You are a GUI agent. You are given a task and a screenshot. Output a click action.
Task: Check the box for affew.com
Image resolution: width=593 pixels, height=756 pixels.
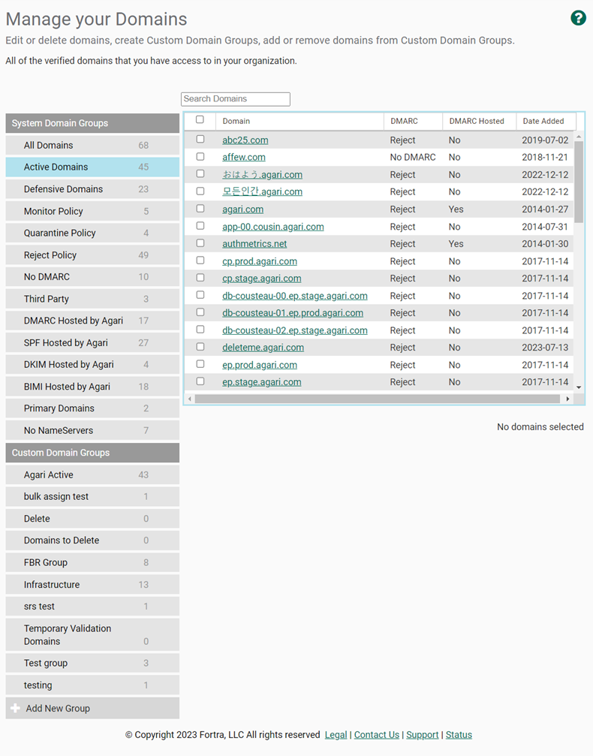(200, 156)
